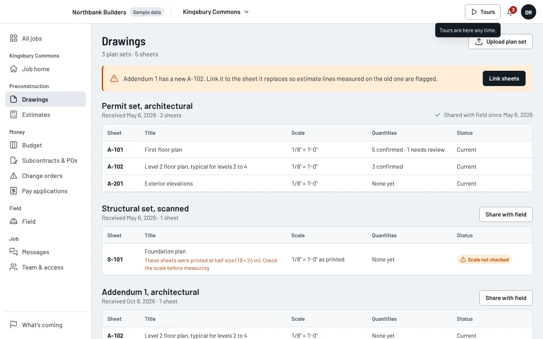Select the Foundation plan title

[x=165, y=251]
